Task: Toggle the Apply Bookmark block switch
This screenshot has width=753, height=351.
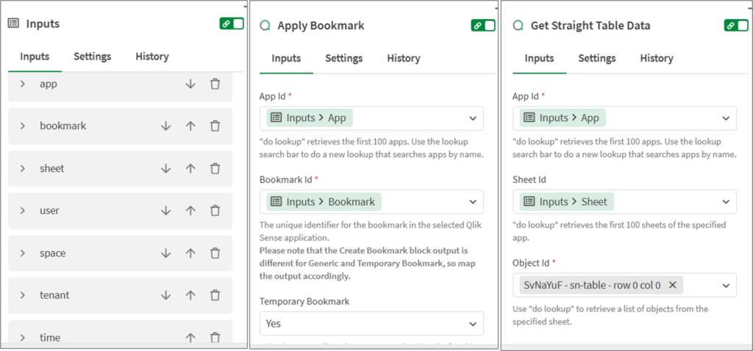Action: point(483,26)
